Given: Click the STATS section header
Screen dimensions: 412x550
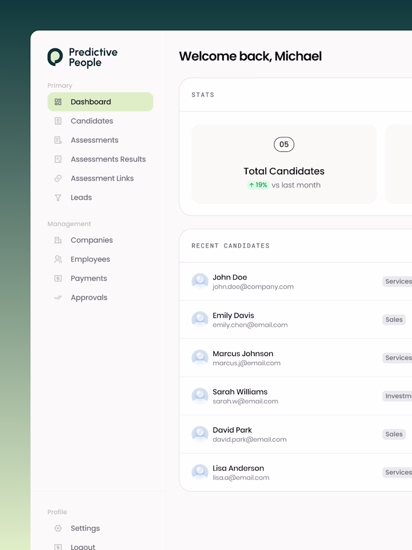Looking at the screenshot, I should pyautogui.click(x=203, y=94).
